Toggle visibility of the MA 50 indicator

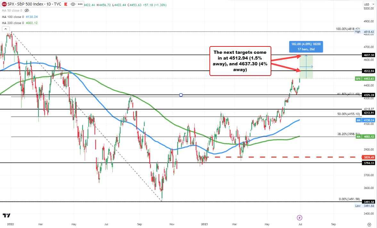(x=27, y=10)
